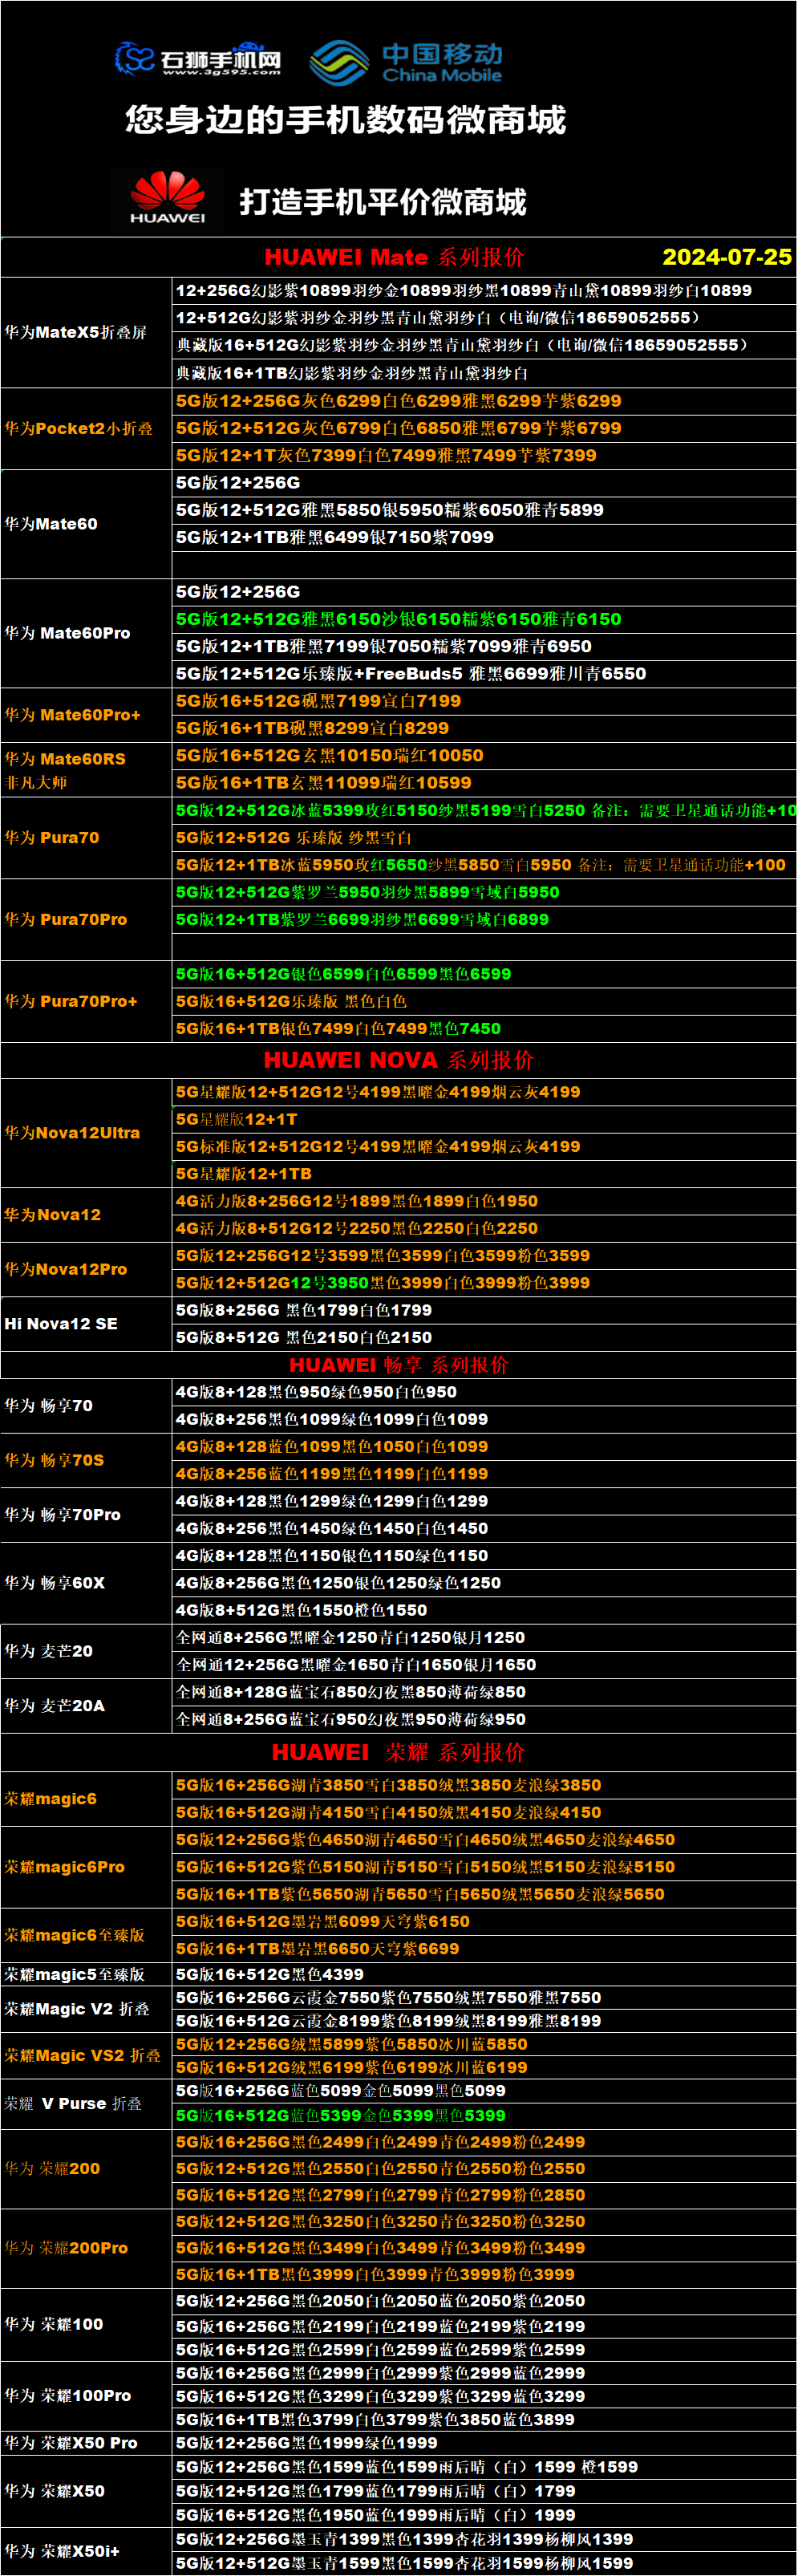The width and height of the screenshot is (798, 2576).
Task: Select the 华为 荣耀X50i+ model cell
Action: (87, 2551)
